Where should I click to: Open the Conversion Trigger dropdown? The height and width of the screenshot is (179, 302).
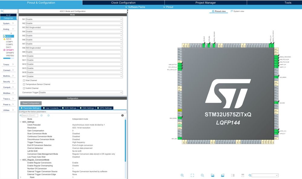[81, 93]
